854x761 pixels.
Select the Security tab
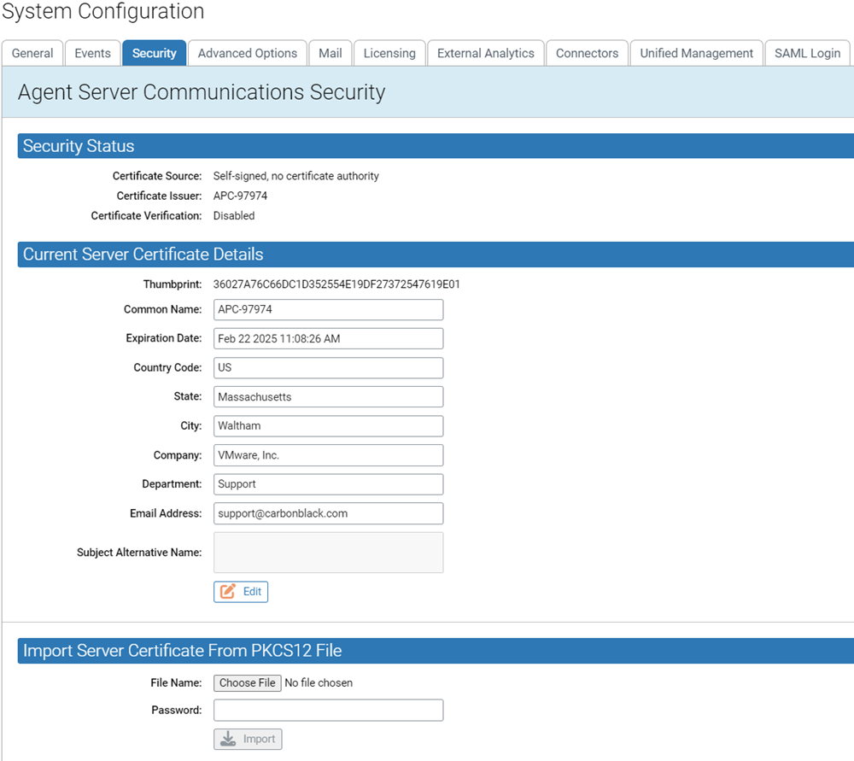tap(154, 52)
